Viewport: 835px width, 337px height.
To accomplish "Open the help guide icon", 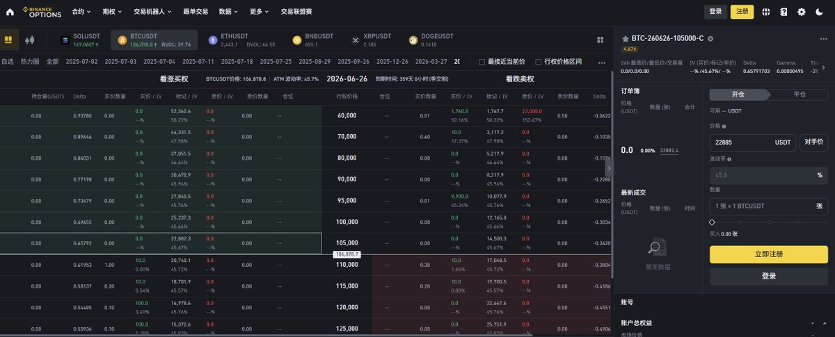I will pos(784,12).
